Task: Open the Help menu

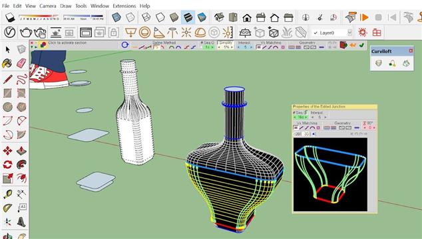Action: [x=144, y=5]
